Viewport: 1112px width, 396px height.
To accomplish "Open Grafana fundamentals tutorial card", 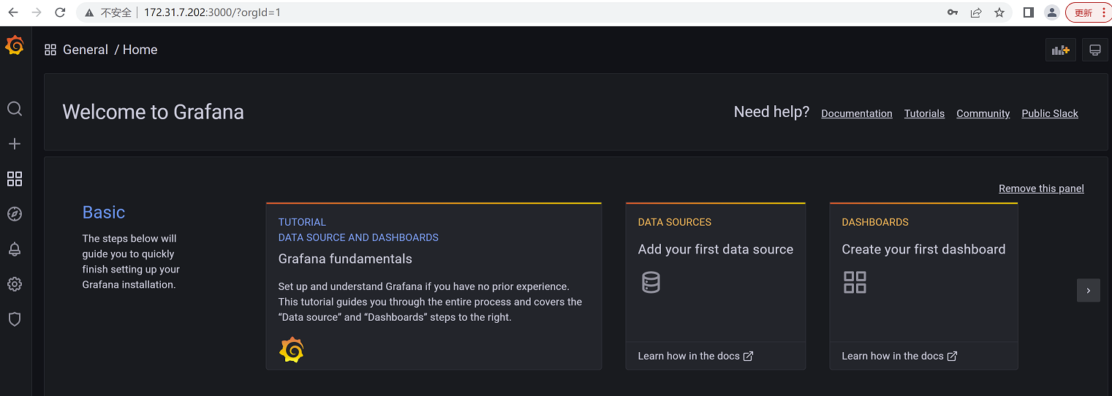I will pyautogui.click(x=345, y=259).
